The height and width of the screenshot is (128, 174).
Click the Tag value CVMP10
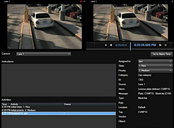coord(143,112)
